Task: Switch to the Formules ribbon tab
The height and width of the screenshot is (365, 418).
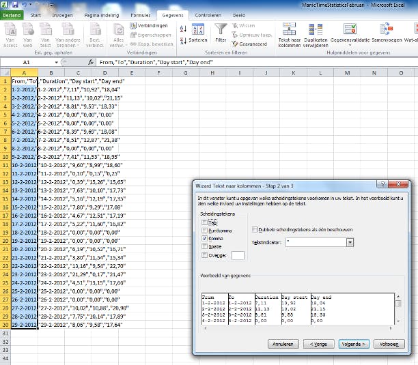Action: point(139,14)
